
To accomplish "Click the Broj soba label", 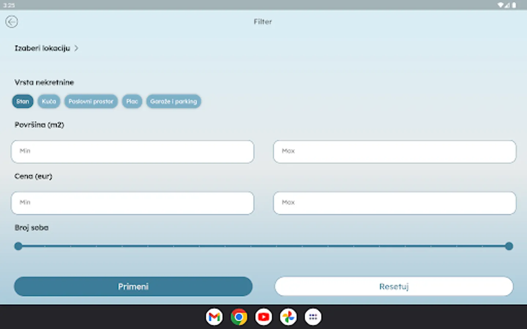I will (x=31, y=228).
